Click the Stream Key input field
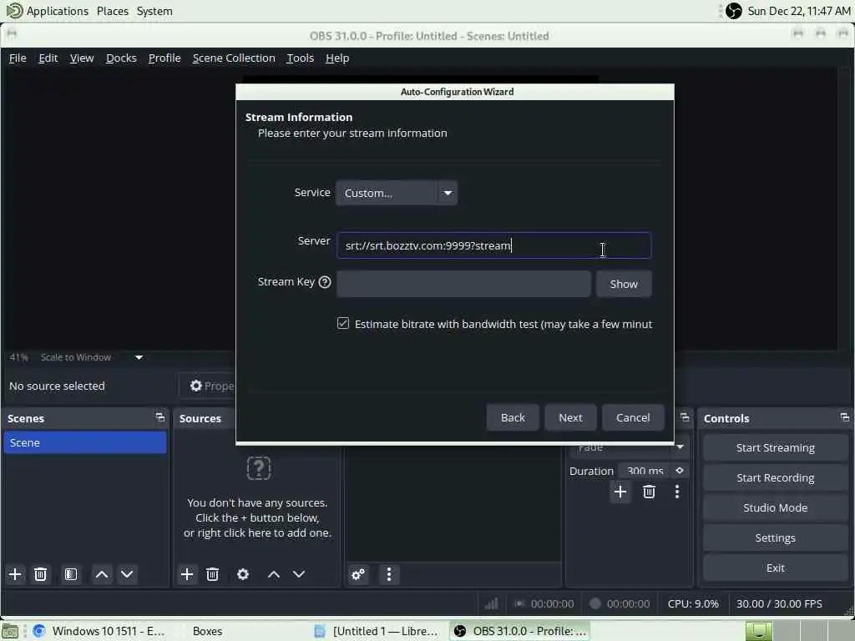 pos(463,284)
